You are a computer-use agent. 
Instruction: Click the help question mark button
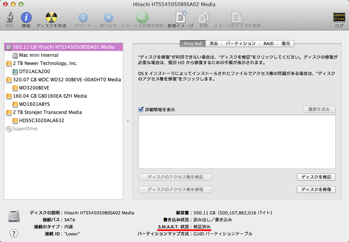point(14,233)
